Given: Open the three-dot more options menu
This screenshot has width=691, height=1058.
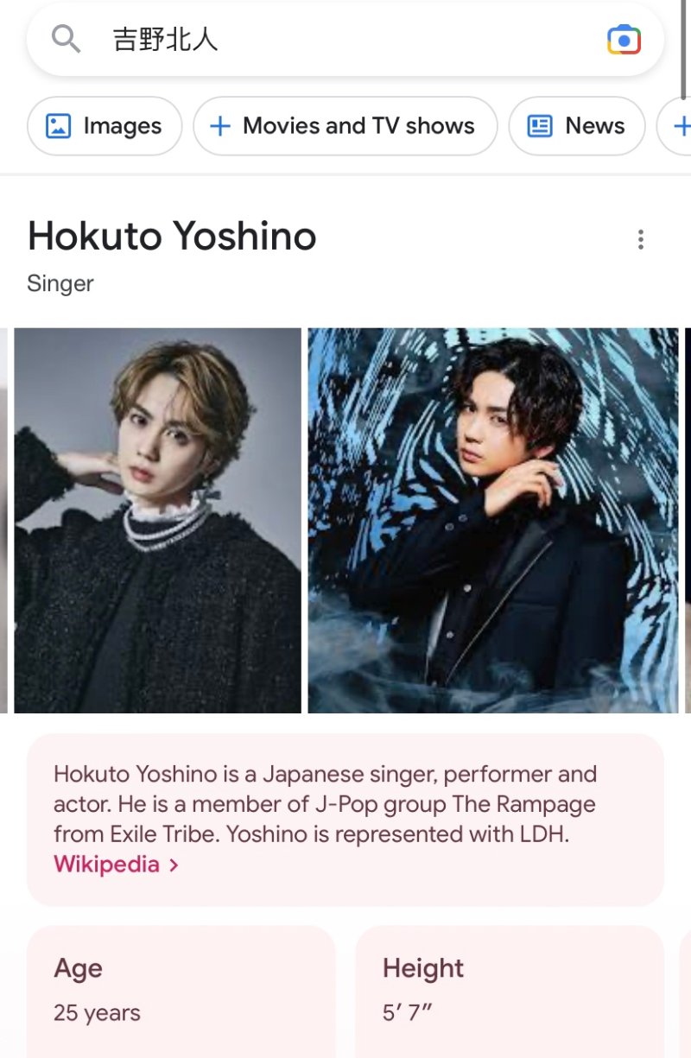Looking at the screenshot, I should (640, 239).
